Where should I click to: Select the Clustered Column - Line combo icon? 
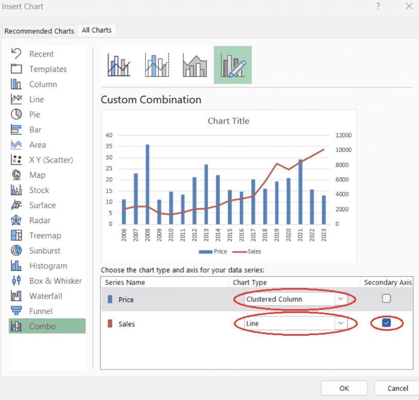click(119, 65)
